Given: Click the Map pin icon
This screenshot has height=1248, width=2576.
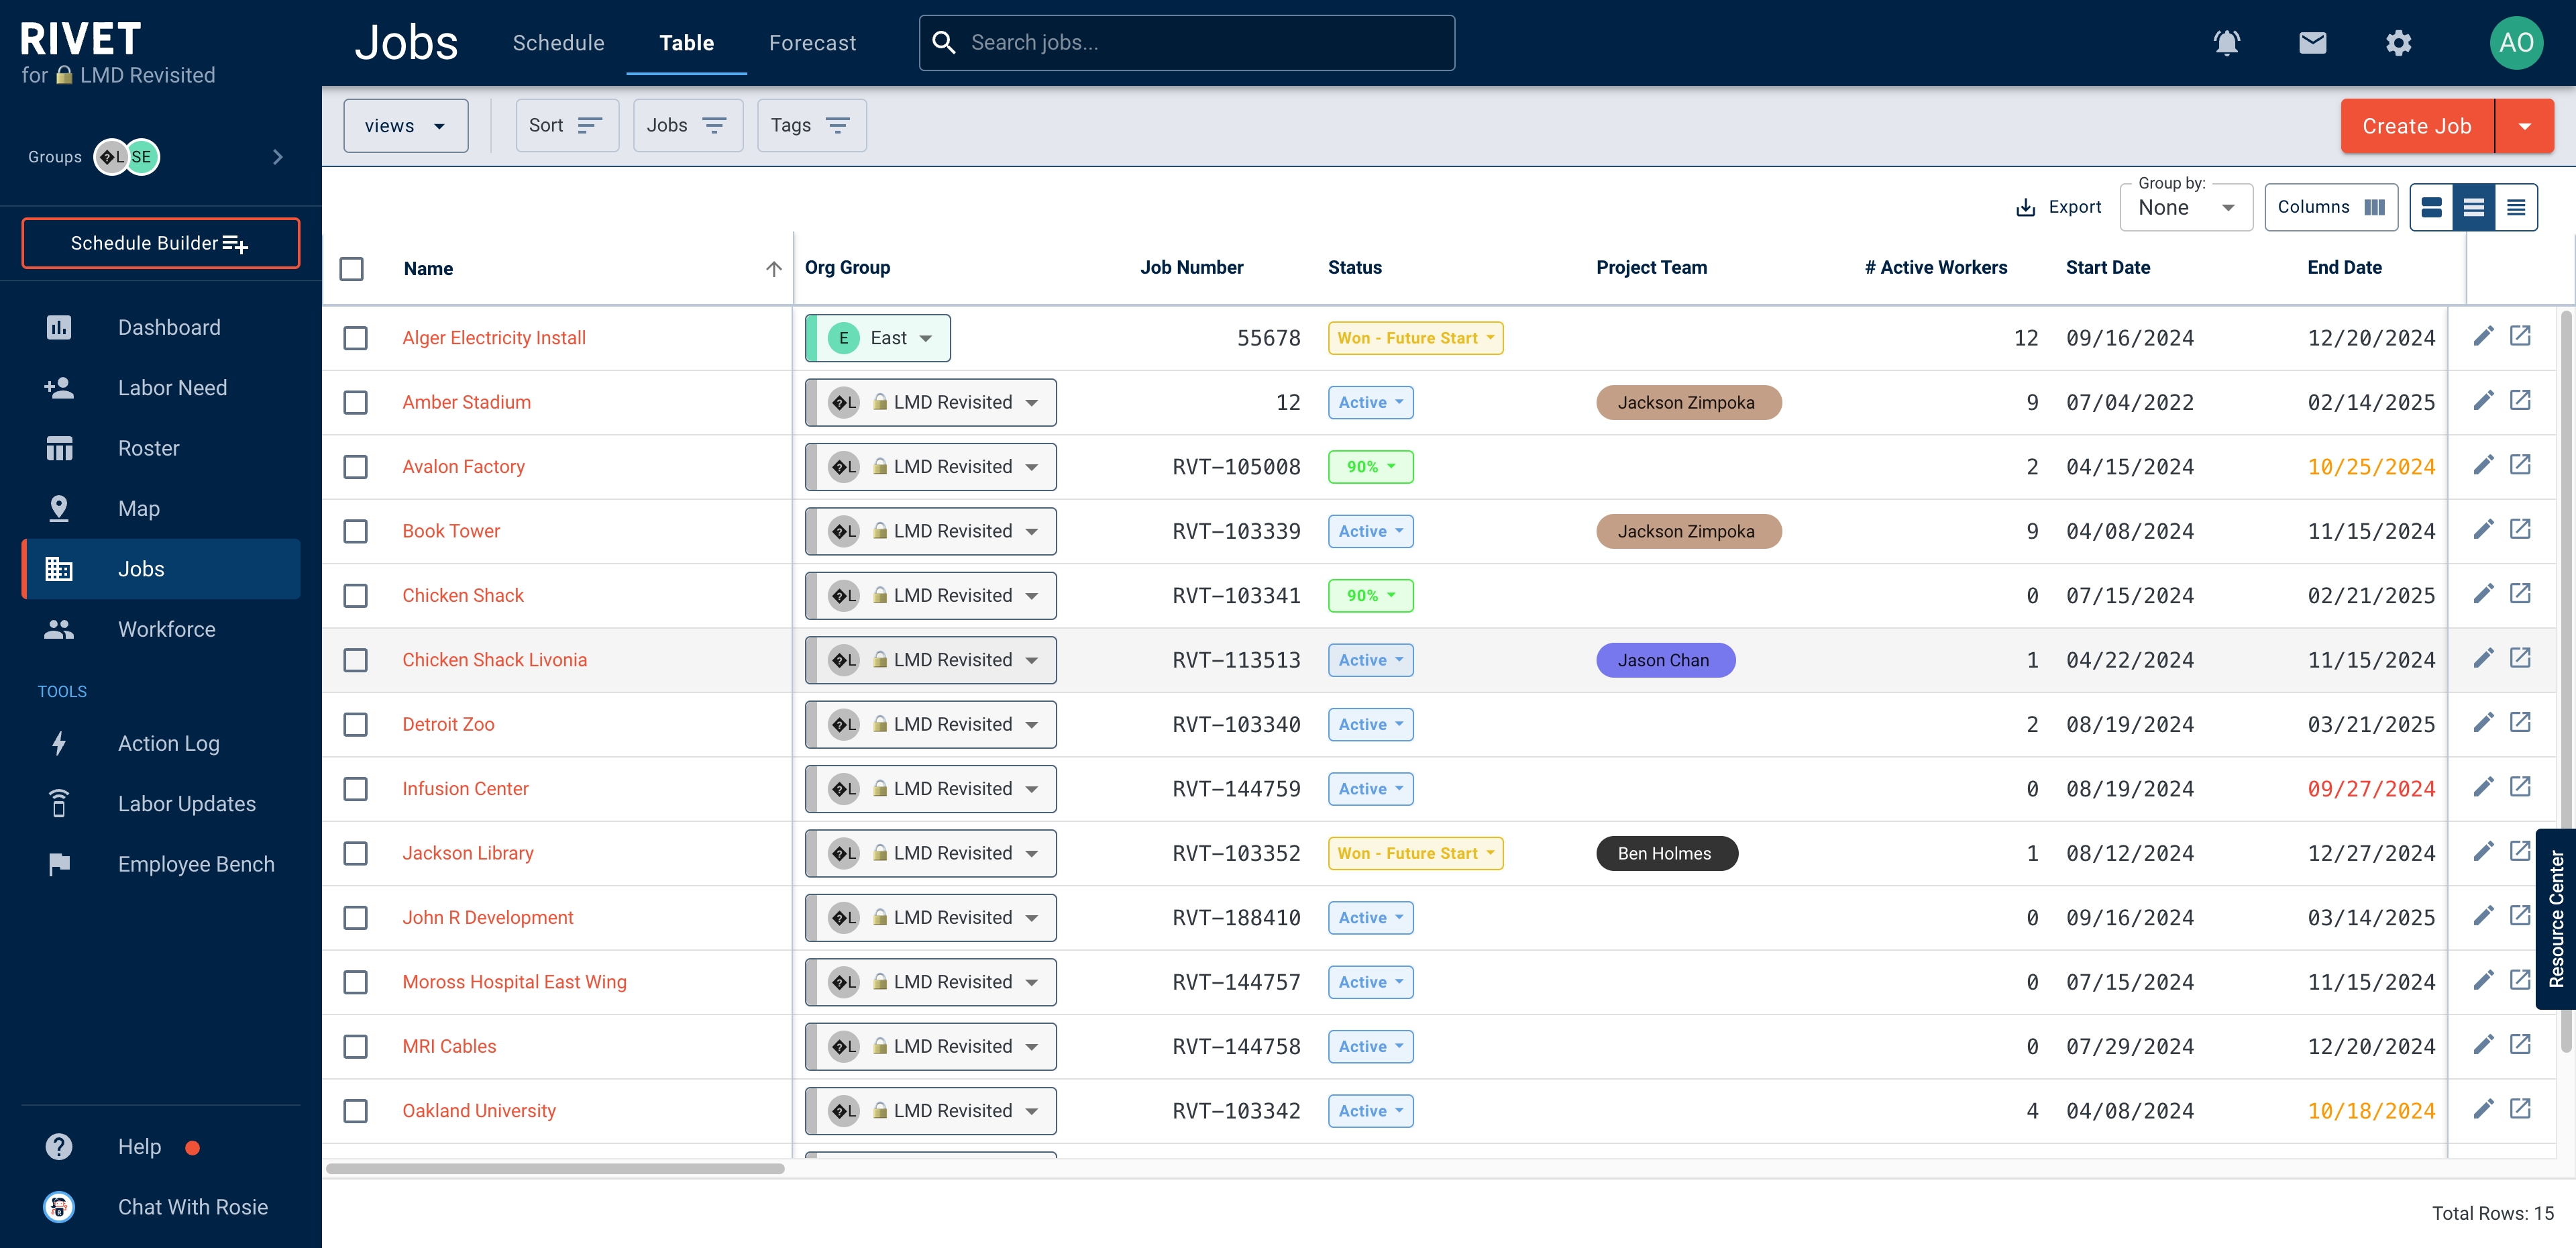Looking at the screenshot, I should (x=59, y=508).
